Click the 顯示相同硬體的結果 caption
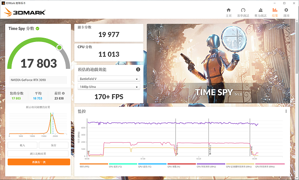 (x=38, y=107)
